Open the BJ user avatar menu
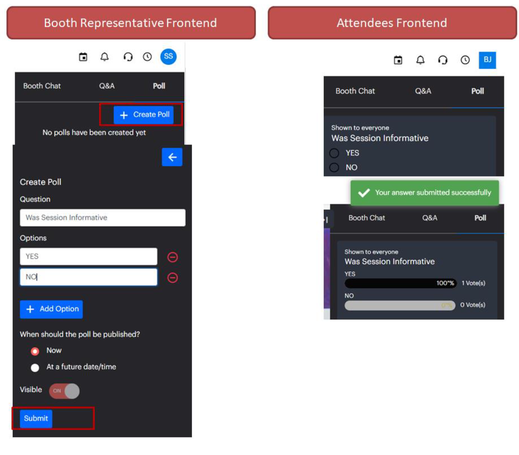Image resolution: width=519 pixels, height=455 pixels. coord(487,60)
